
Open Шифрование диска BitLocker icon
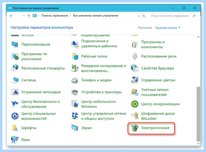pyautogui.click(x=135, y=116)
